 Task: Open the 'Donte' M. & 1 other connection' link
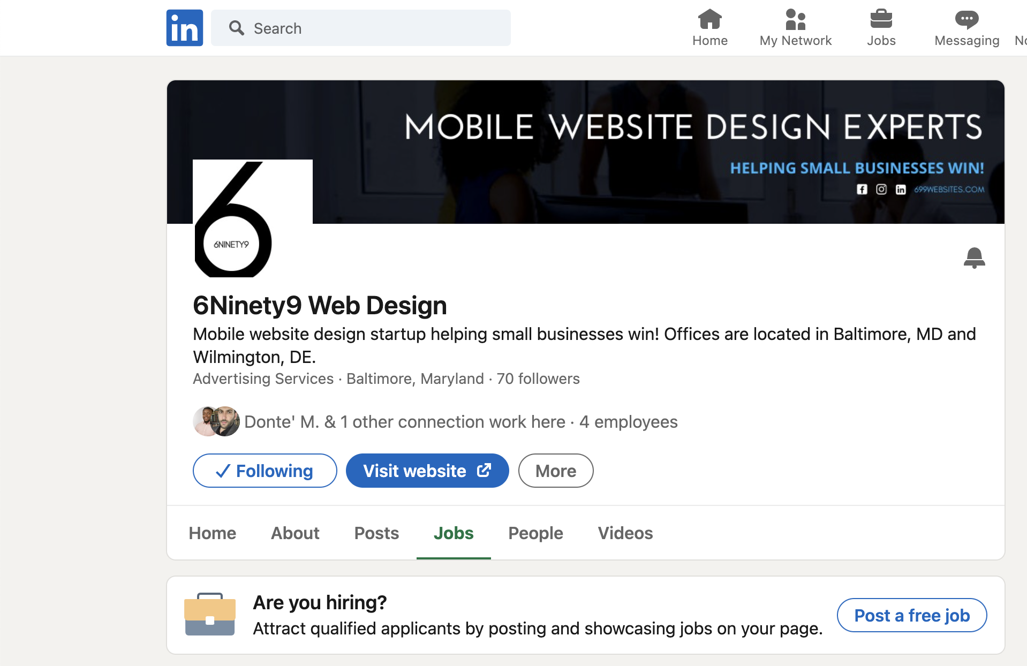tap(405, 422)
